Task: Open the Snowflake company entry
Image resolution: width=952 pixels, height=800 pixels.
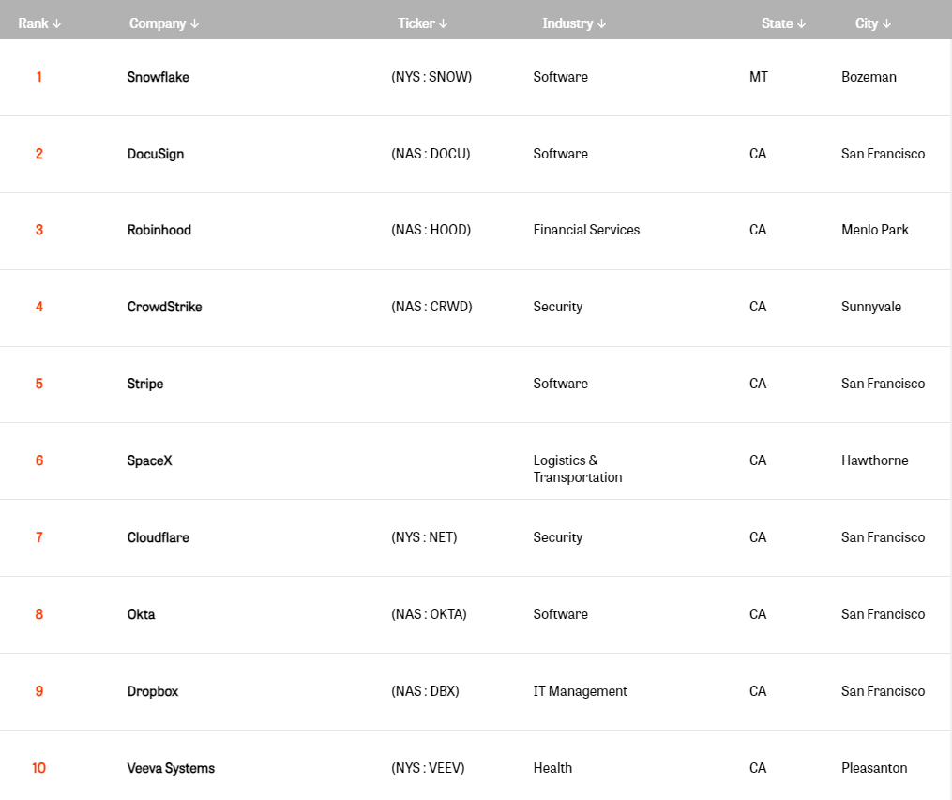Action: pos(159,77)
